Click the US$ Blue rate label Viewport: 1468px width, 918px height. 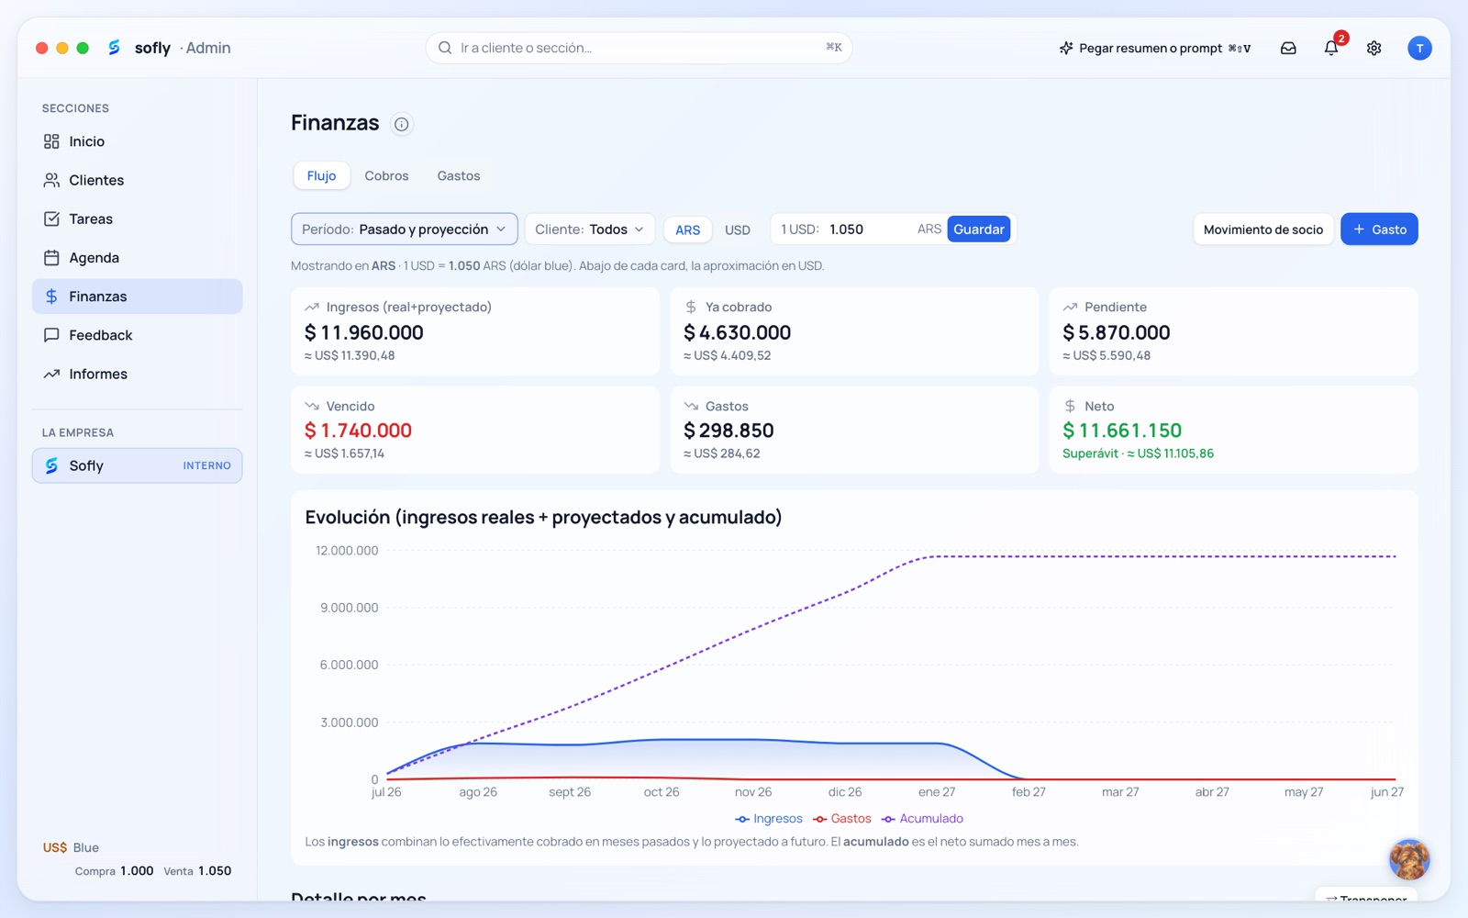(71, 847)
